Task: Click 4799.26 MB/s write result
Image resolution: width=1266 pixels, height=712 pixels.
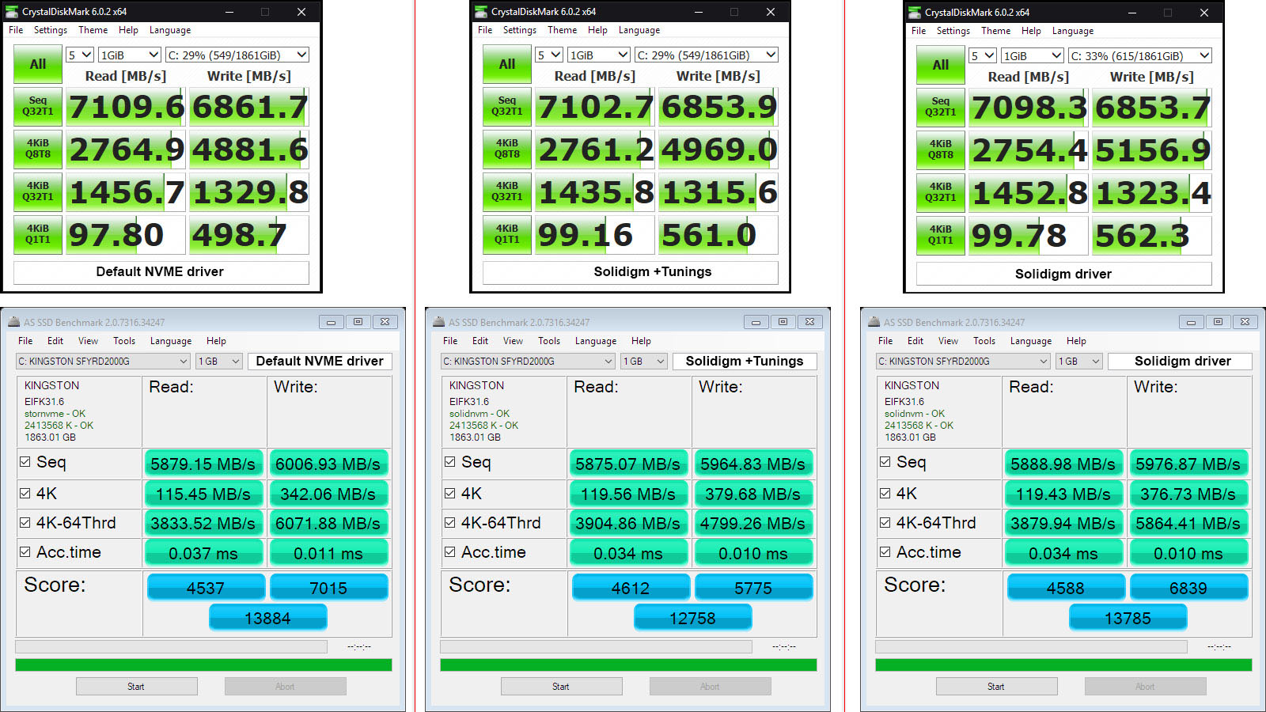Action: [x=752, y=524]
